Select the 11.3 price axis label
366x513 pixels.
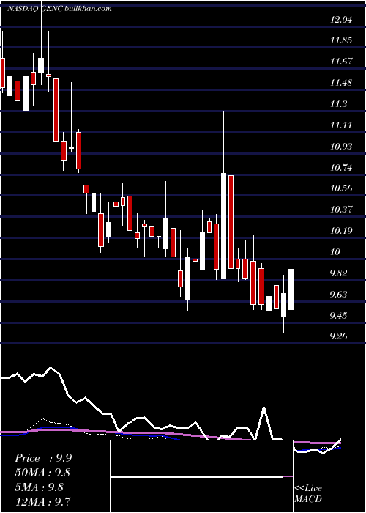pos(338,104)
